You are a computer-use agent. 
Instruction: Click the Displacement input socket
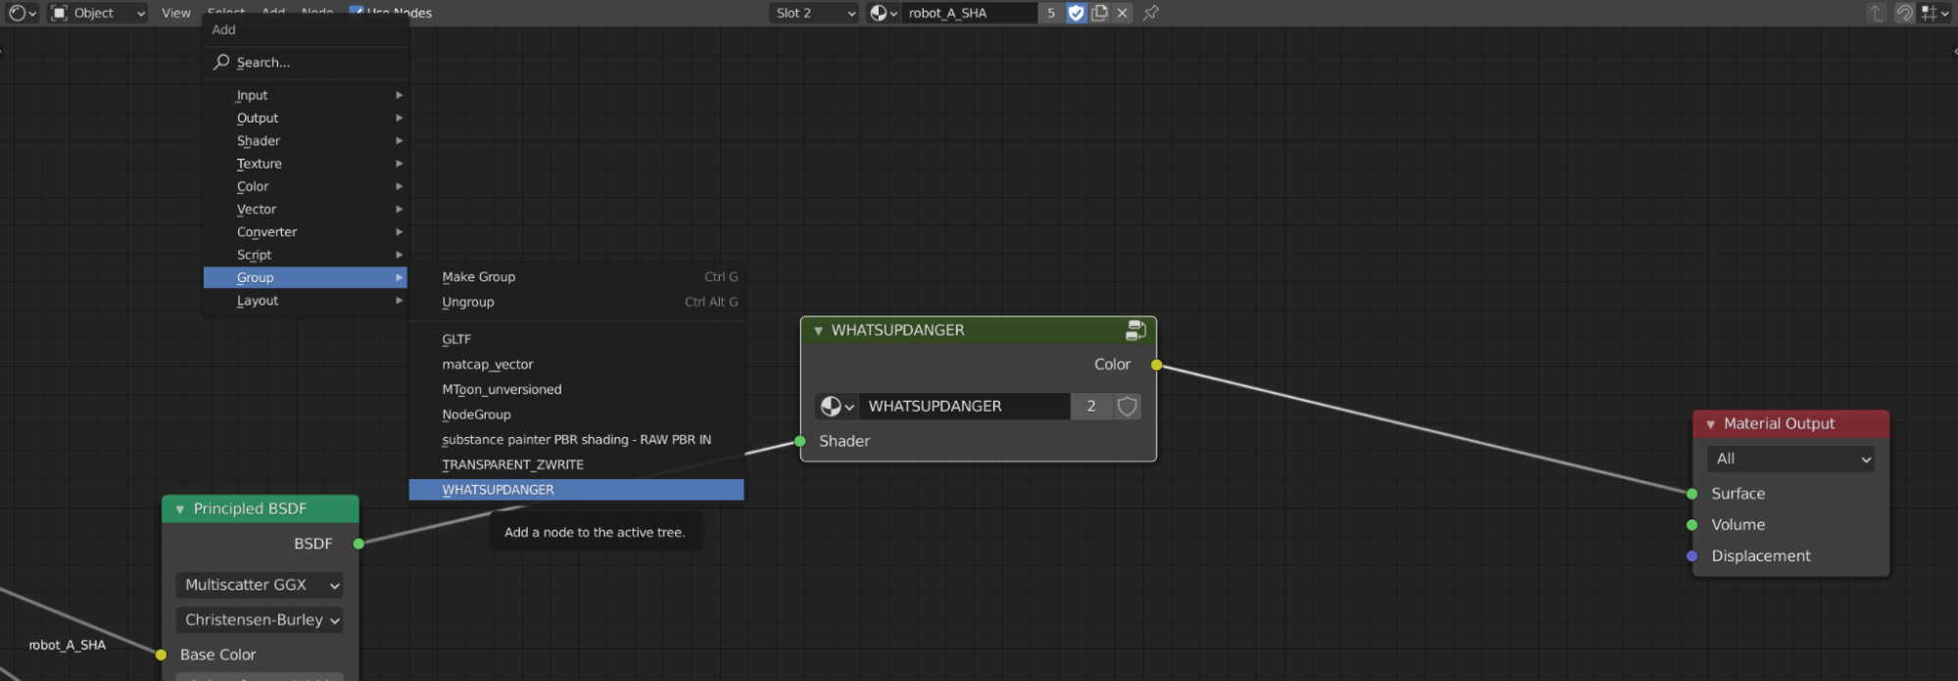[x=1692, y=557]
